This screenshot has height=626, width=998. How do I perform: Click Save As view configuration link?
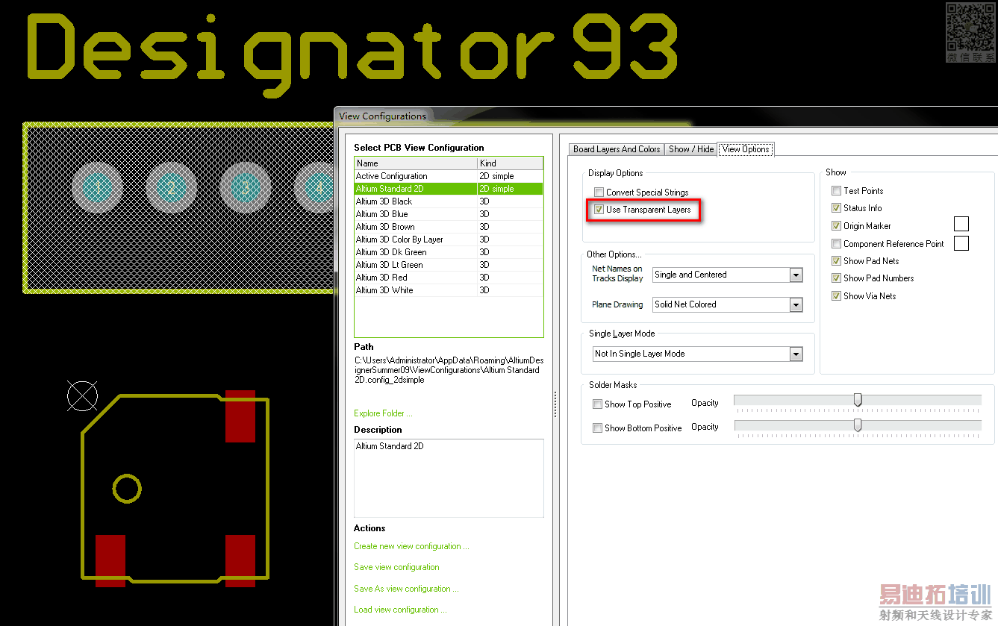[x=406, y=589]
